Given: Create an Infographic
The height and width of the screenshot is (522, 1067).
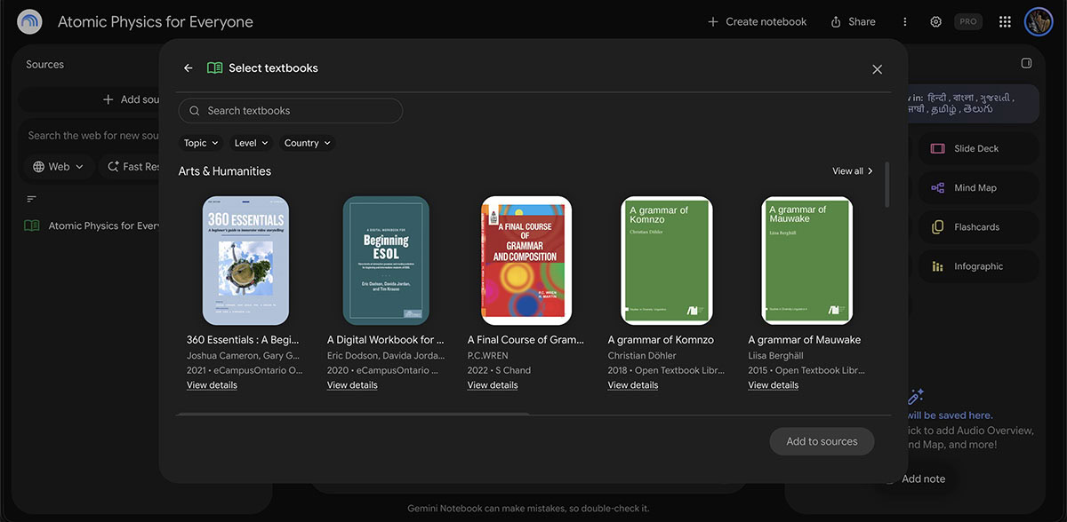Looking at the screenshot, I should (x=978, y=266).
